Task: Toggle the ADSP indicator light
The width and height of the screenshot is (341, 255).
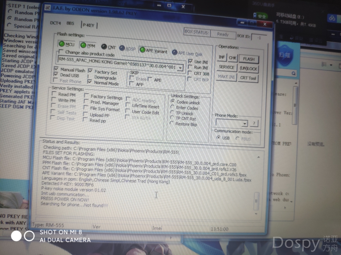Action: (x=122, y=48)
